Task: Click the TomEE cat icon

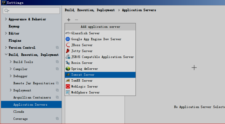Action: coord(68,81)
